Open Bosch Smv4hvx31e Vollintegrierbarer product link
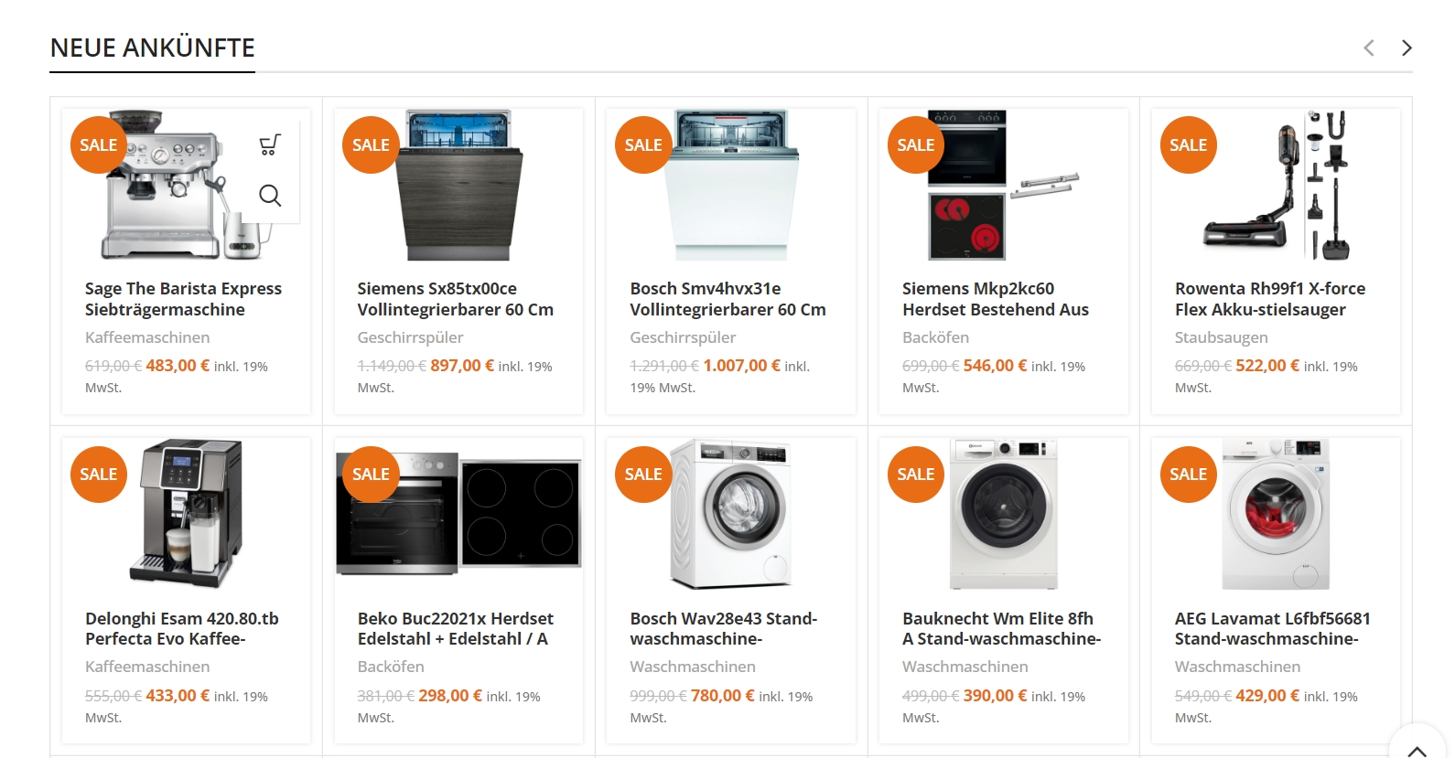1455x758 pixels. (727, 299)
